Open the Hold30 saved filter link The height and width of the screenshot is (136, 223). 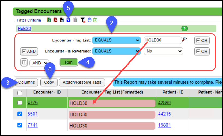(x=24, y=28)
